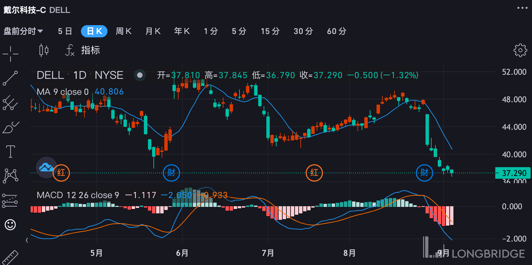This screenshot has width=532, height=265.
Task: Select the pitchfork drawing tool
Action: click(11, 103)
